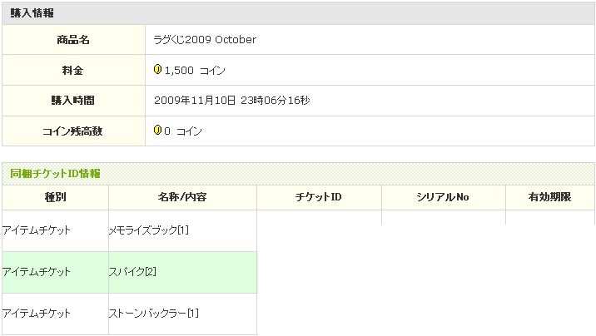Click the 同梱チケットID情報 section header
Screen dimensions: 596x336
(x=55, y=173)
